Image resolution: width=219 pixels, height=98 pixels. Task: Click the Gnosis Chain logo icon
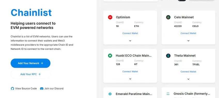click(x=168, y=94)
